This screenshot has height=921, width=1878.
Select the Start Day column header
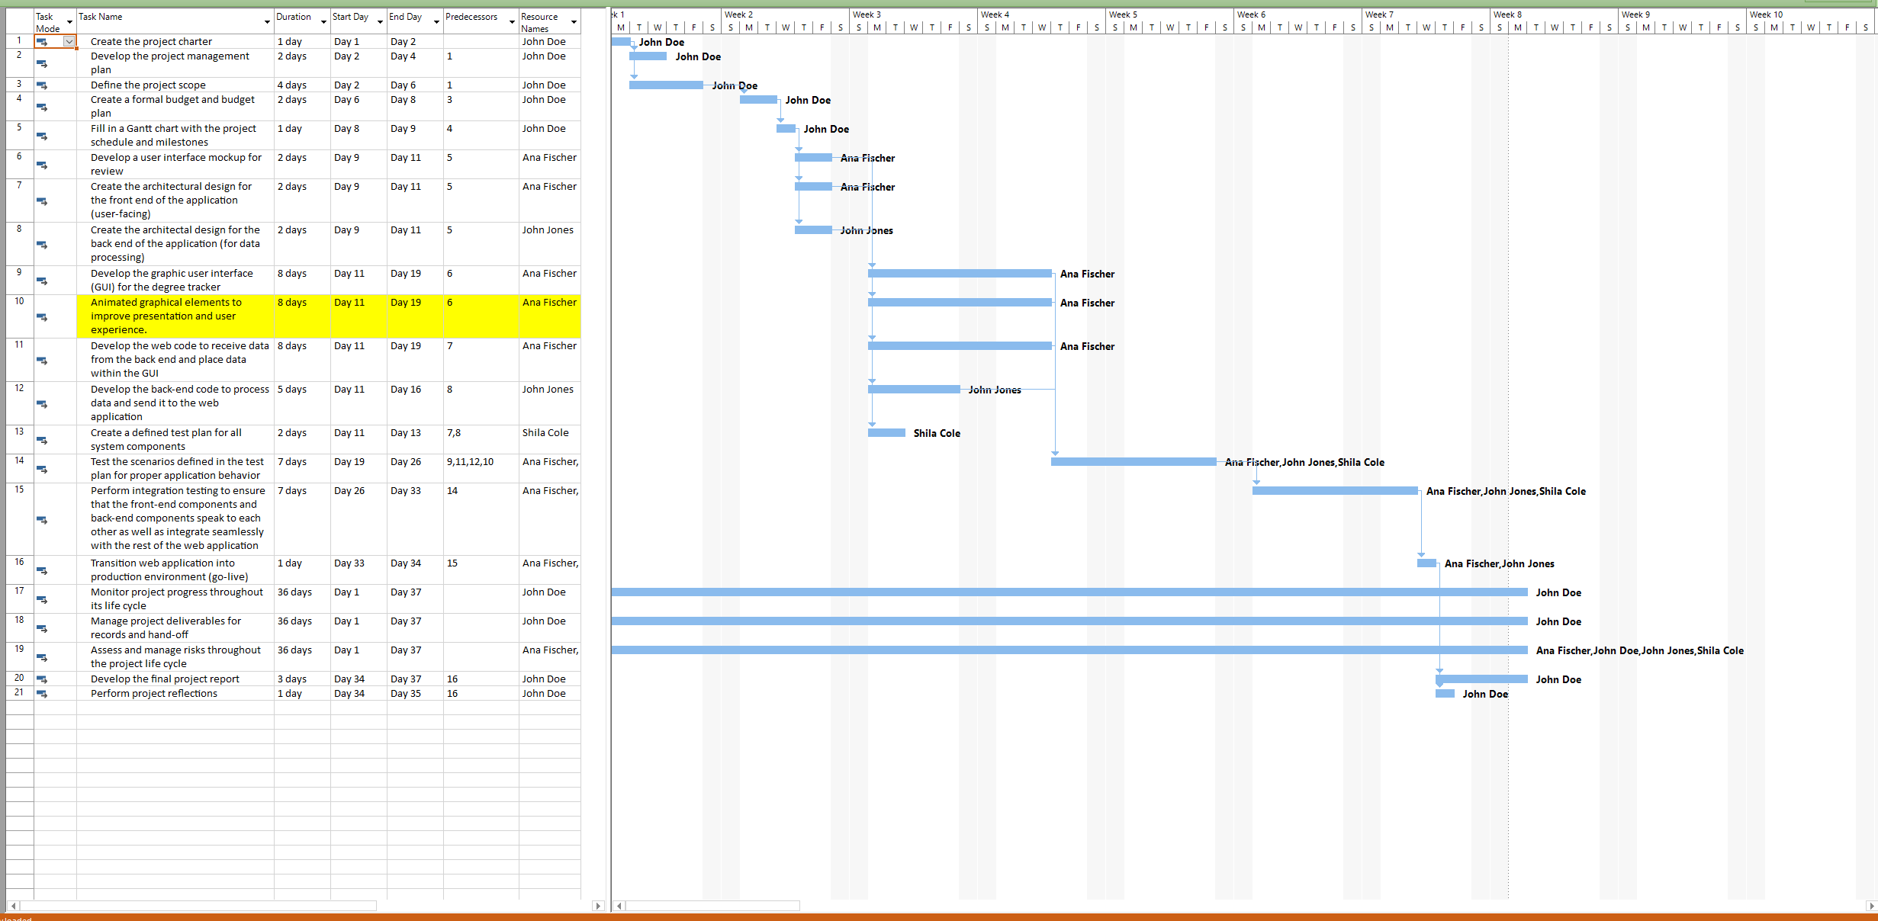point(351,17)
